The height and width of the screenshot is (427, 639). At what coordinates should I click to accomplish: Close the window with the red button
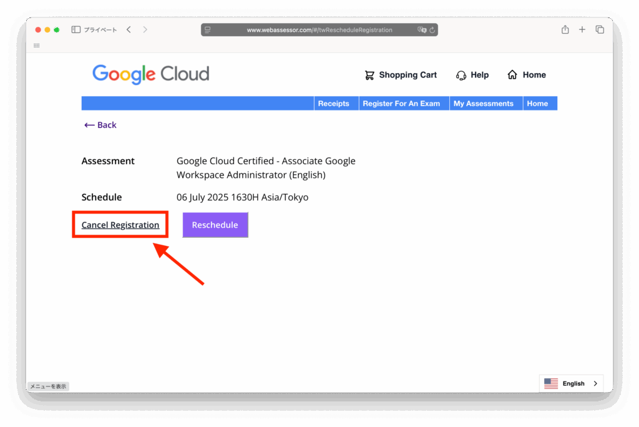click(x=38, y=30)
